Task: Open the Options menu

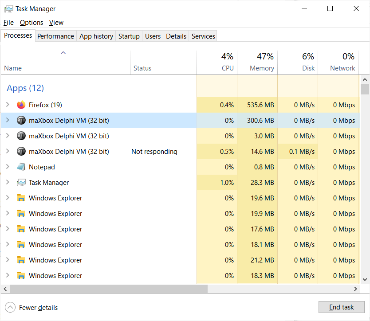Action: pos(31,23)
